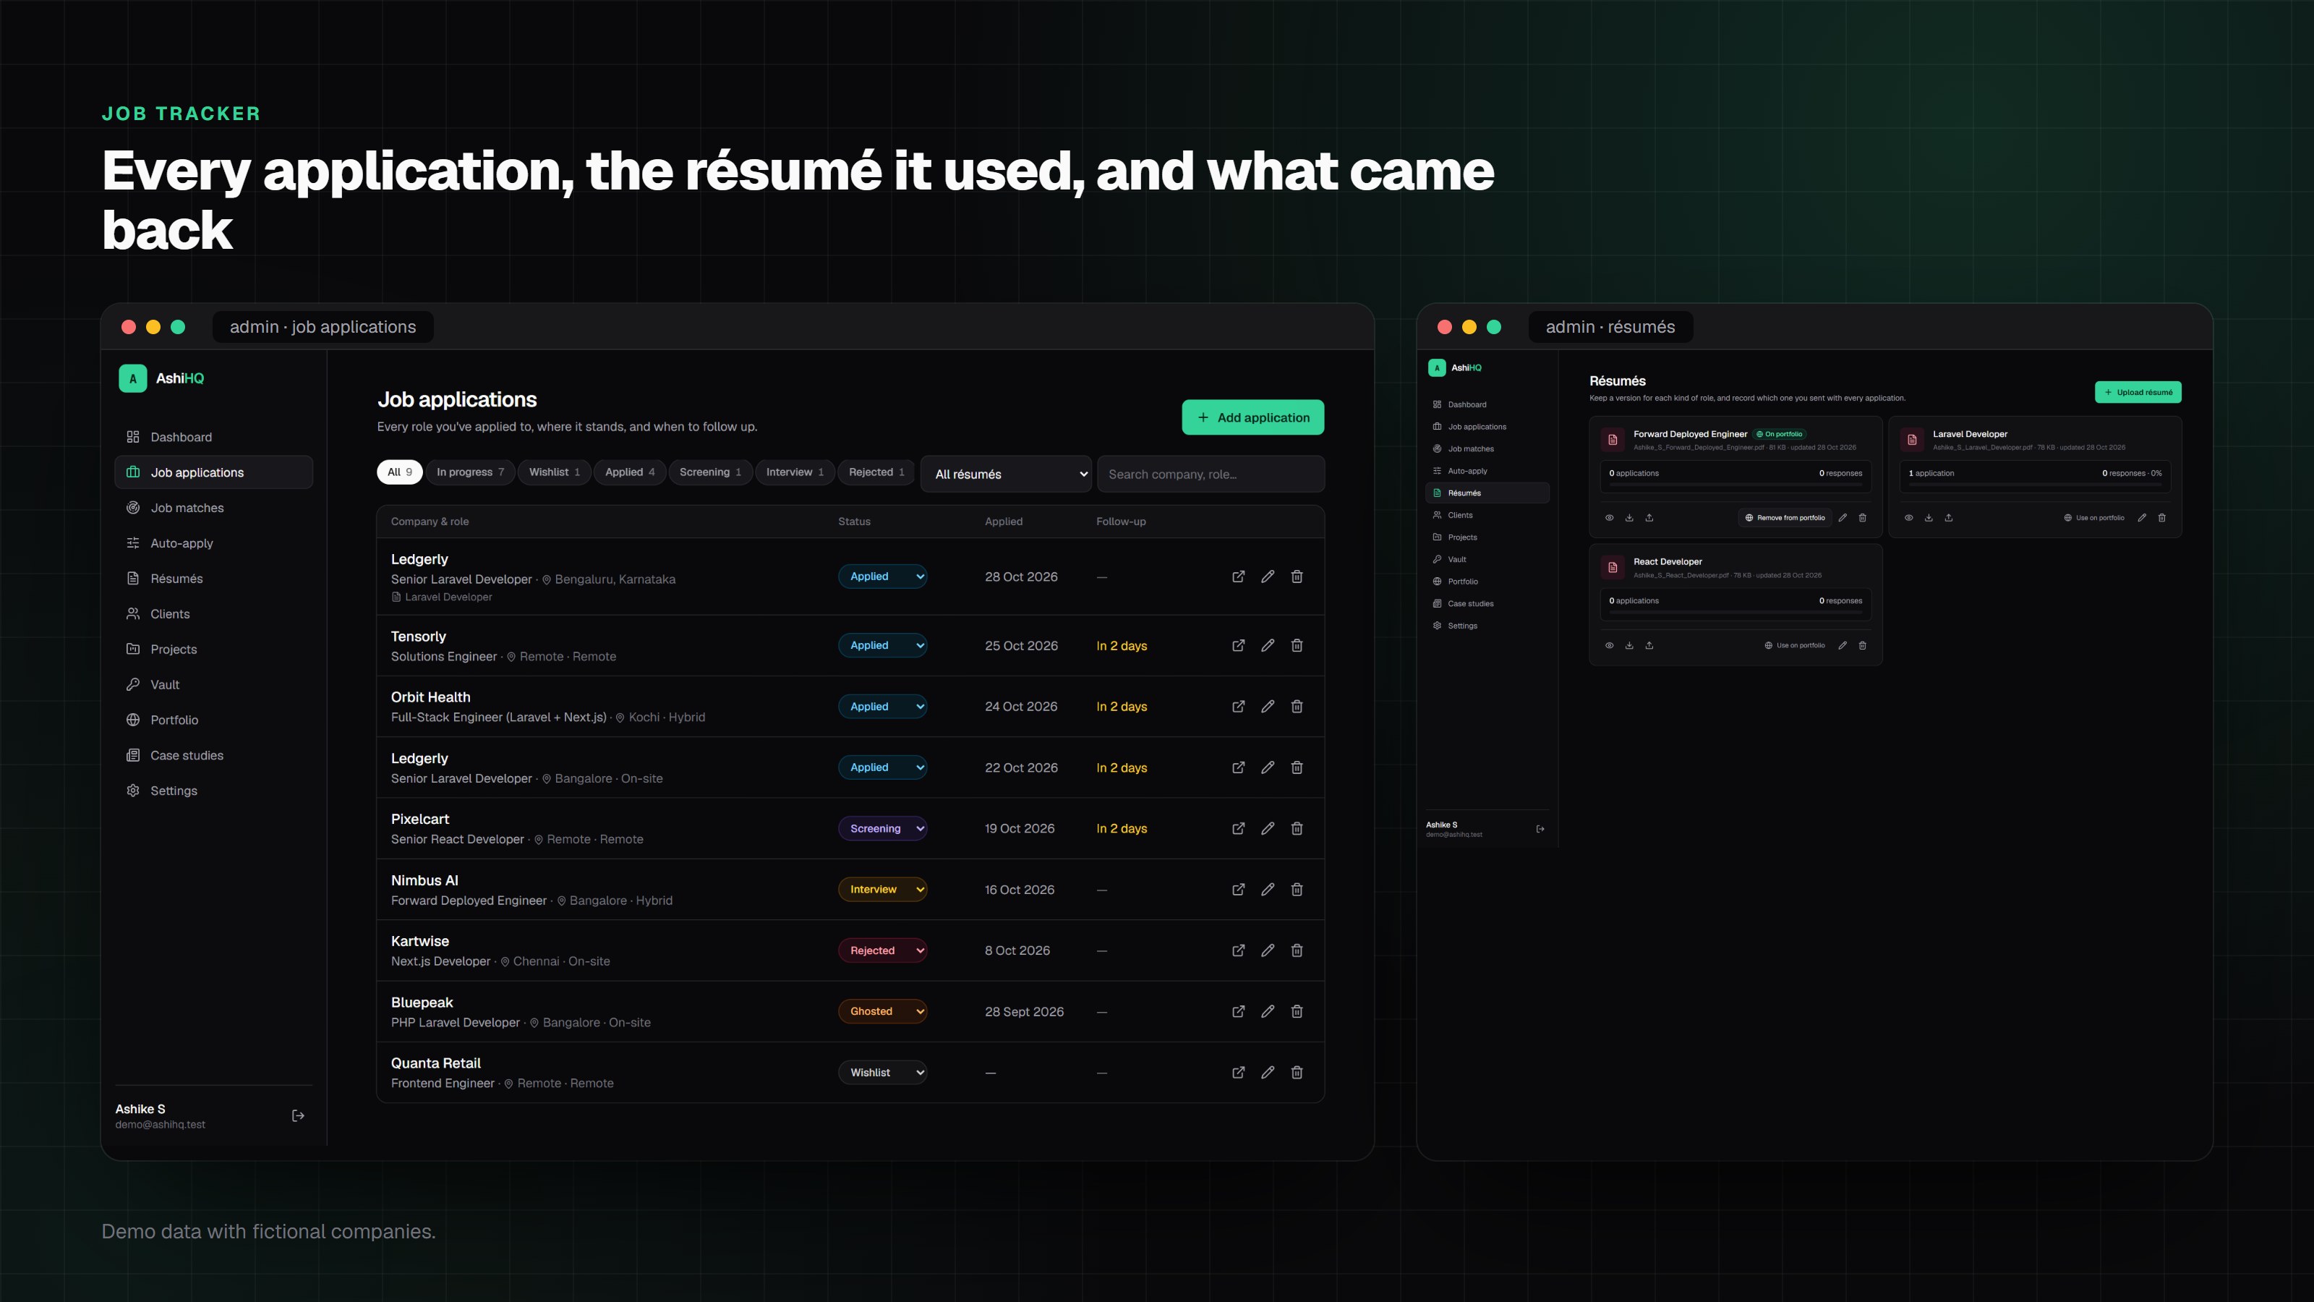Delete the Quanta Retail application
This screenshot has height=1302, width=2314.
click(1297, 1072)
